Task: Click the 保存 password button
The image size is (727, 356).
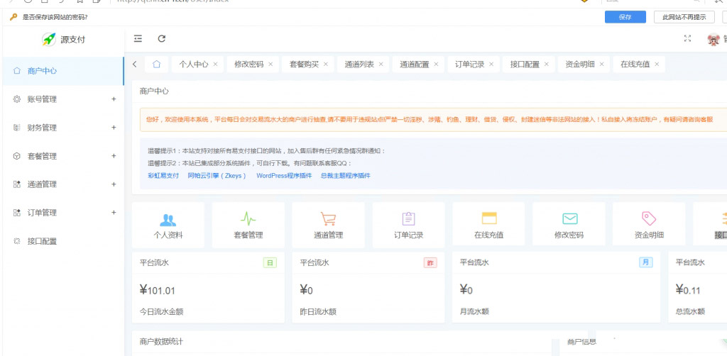Action: click(x=625, y=17)
